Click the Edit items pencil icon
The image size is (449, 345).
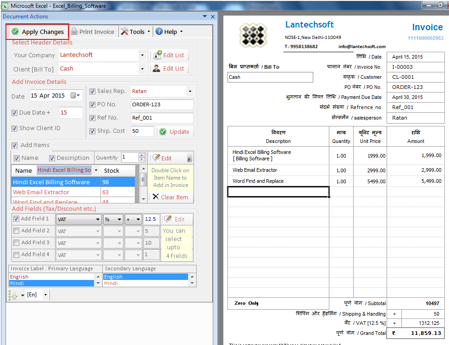pos(156,157)
